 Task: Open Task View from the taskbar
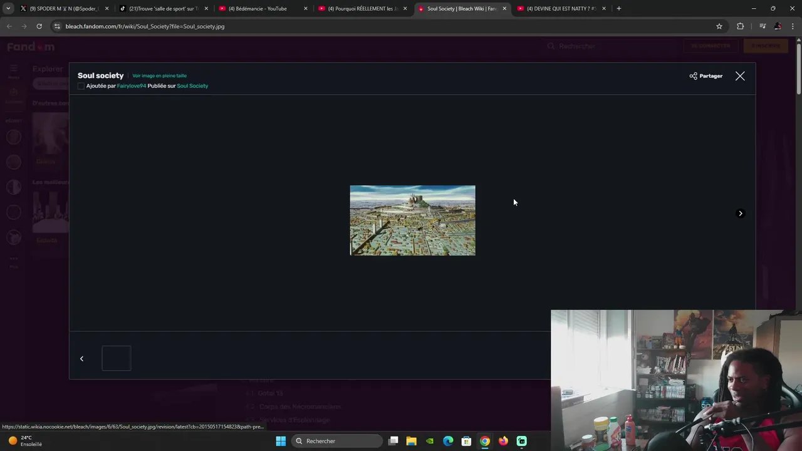[393, 441]
